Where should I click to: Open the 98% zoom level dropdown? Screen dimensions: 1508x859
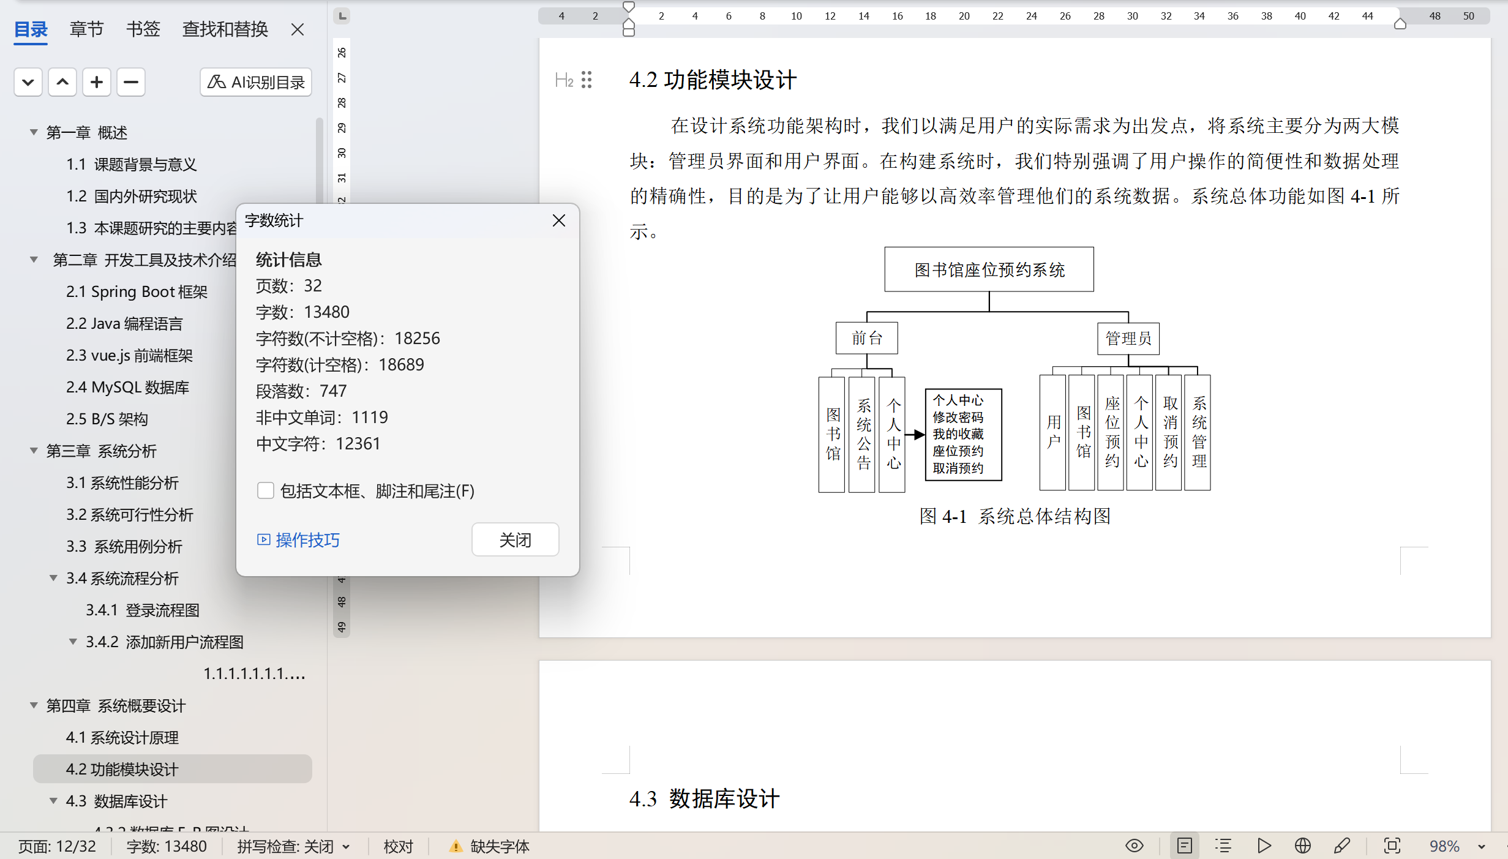point(1481,847)
